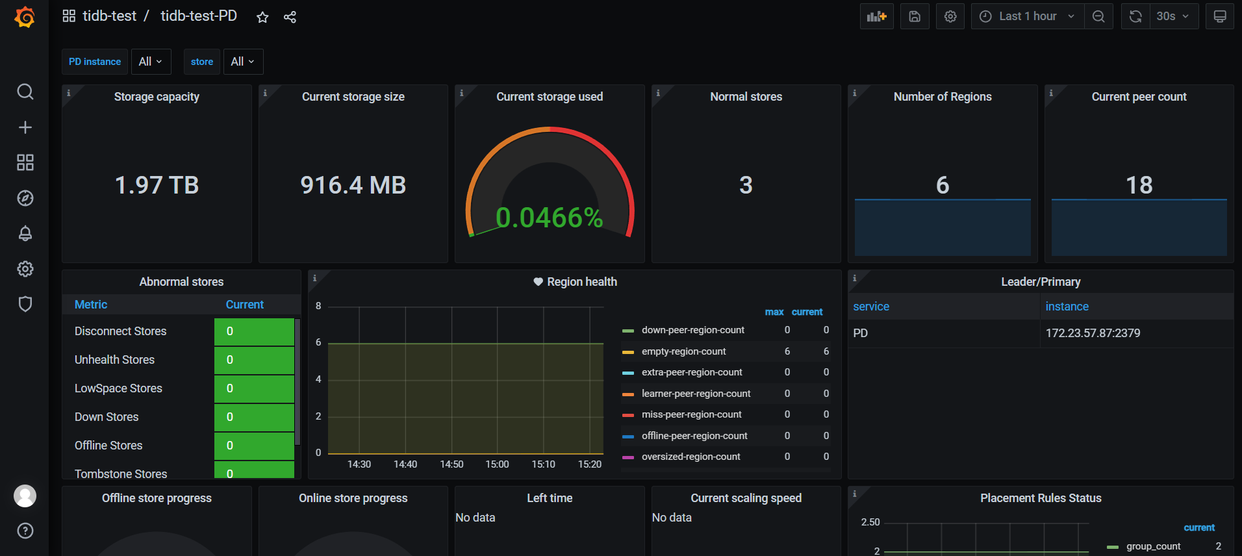The height and width of the screenshot is (556, 1242).
Task: Expand the store All dropdown
Action: pyautogui.click(x=243, y=62)
